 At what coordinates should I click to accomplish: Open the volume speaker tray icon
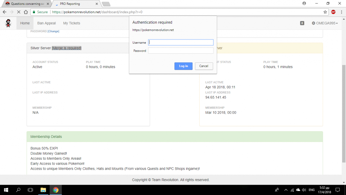pos(304,190)
